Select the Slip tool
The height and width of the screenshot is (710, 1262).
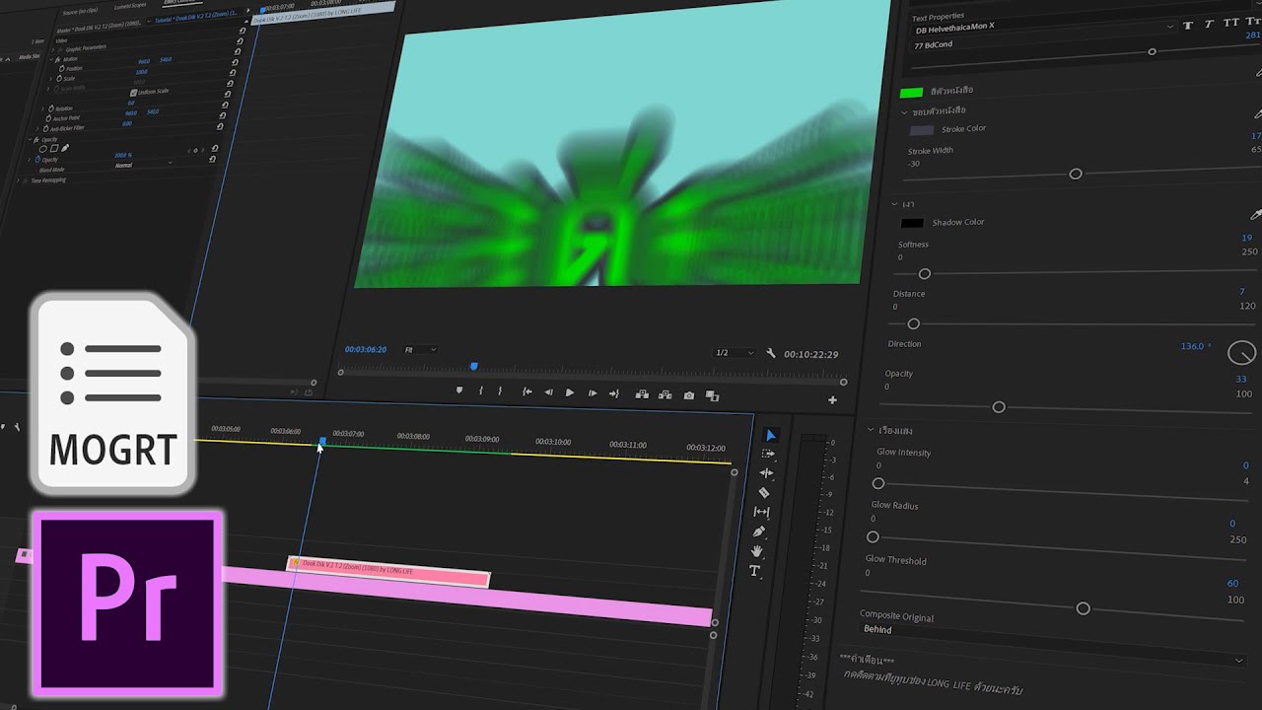click(x=761, y=512)
